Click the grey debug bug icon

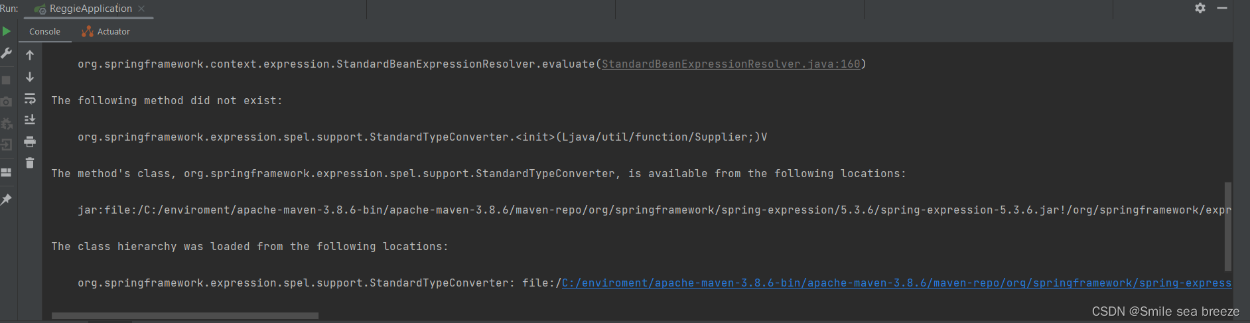tap(7, 123)
